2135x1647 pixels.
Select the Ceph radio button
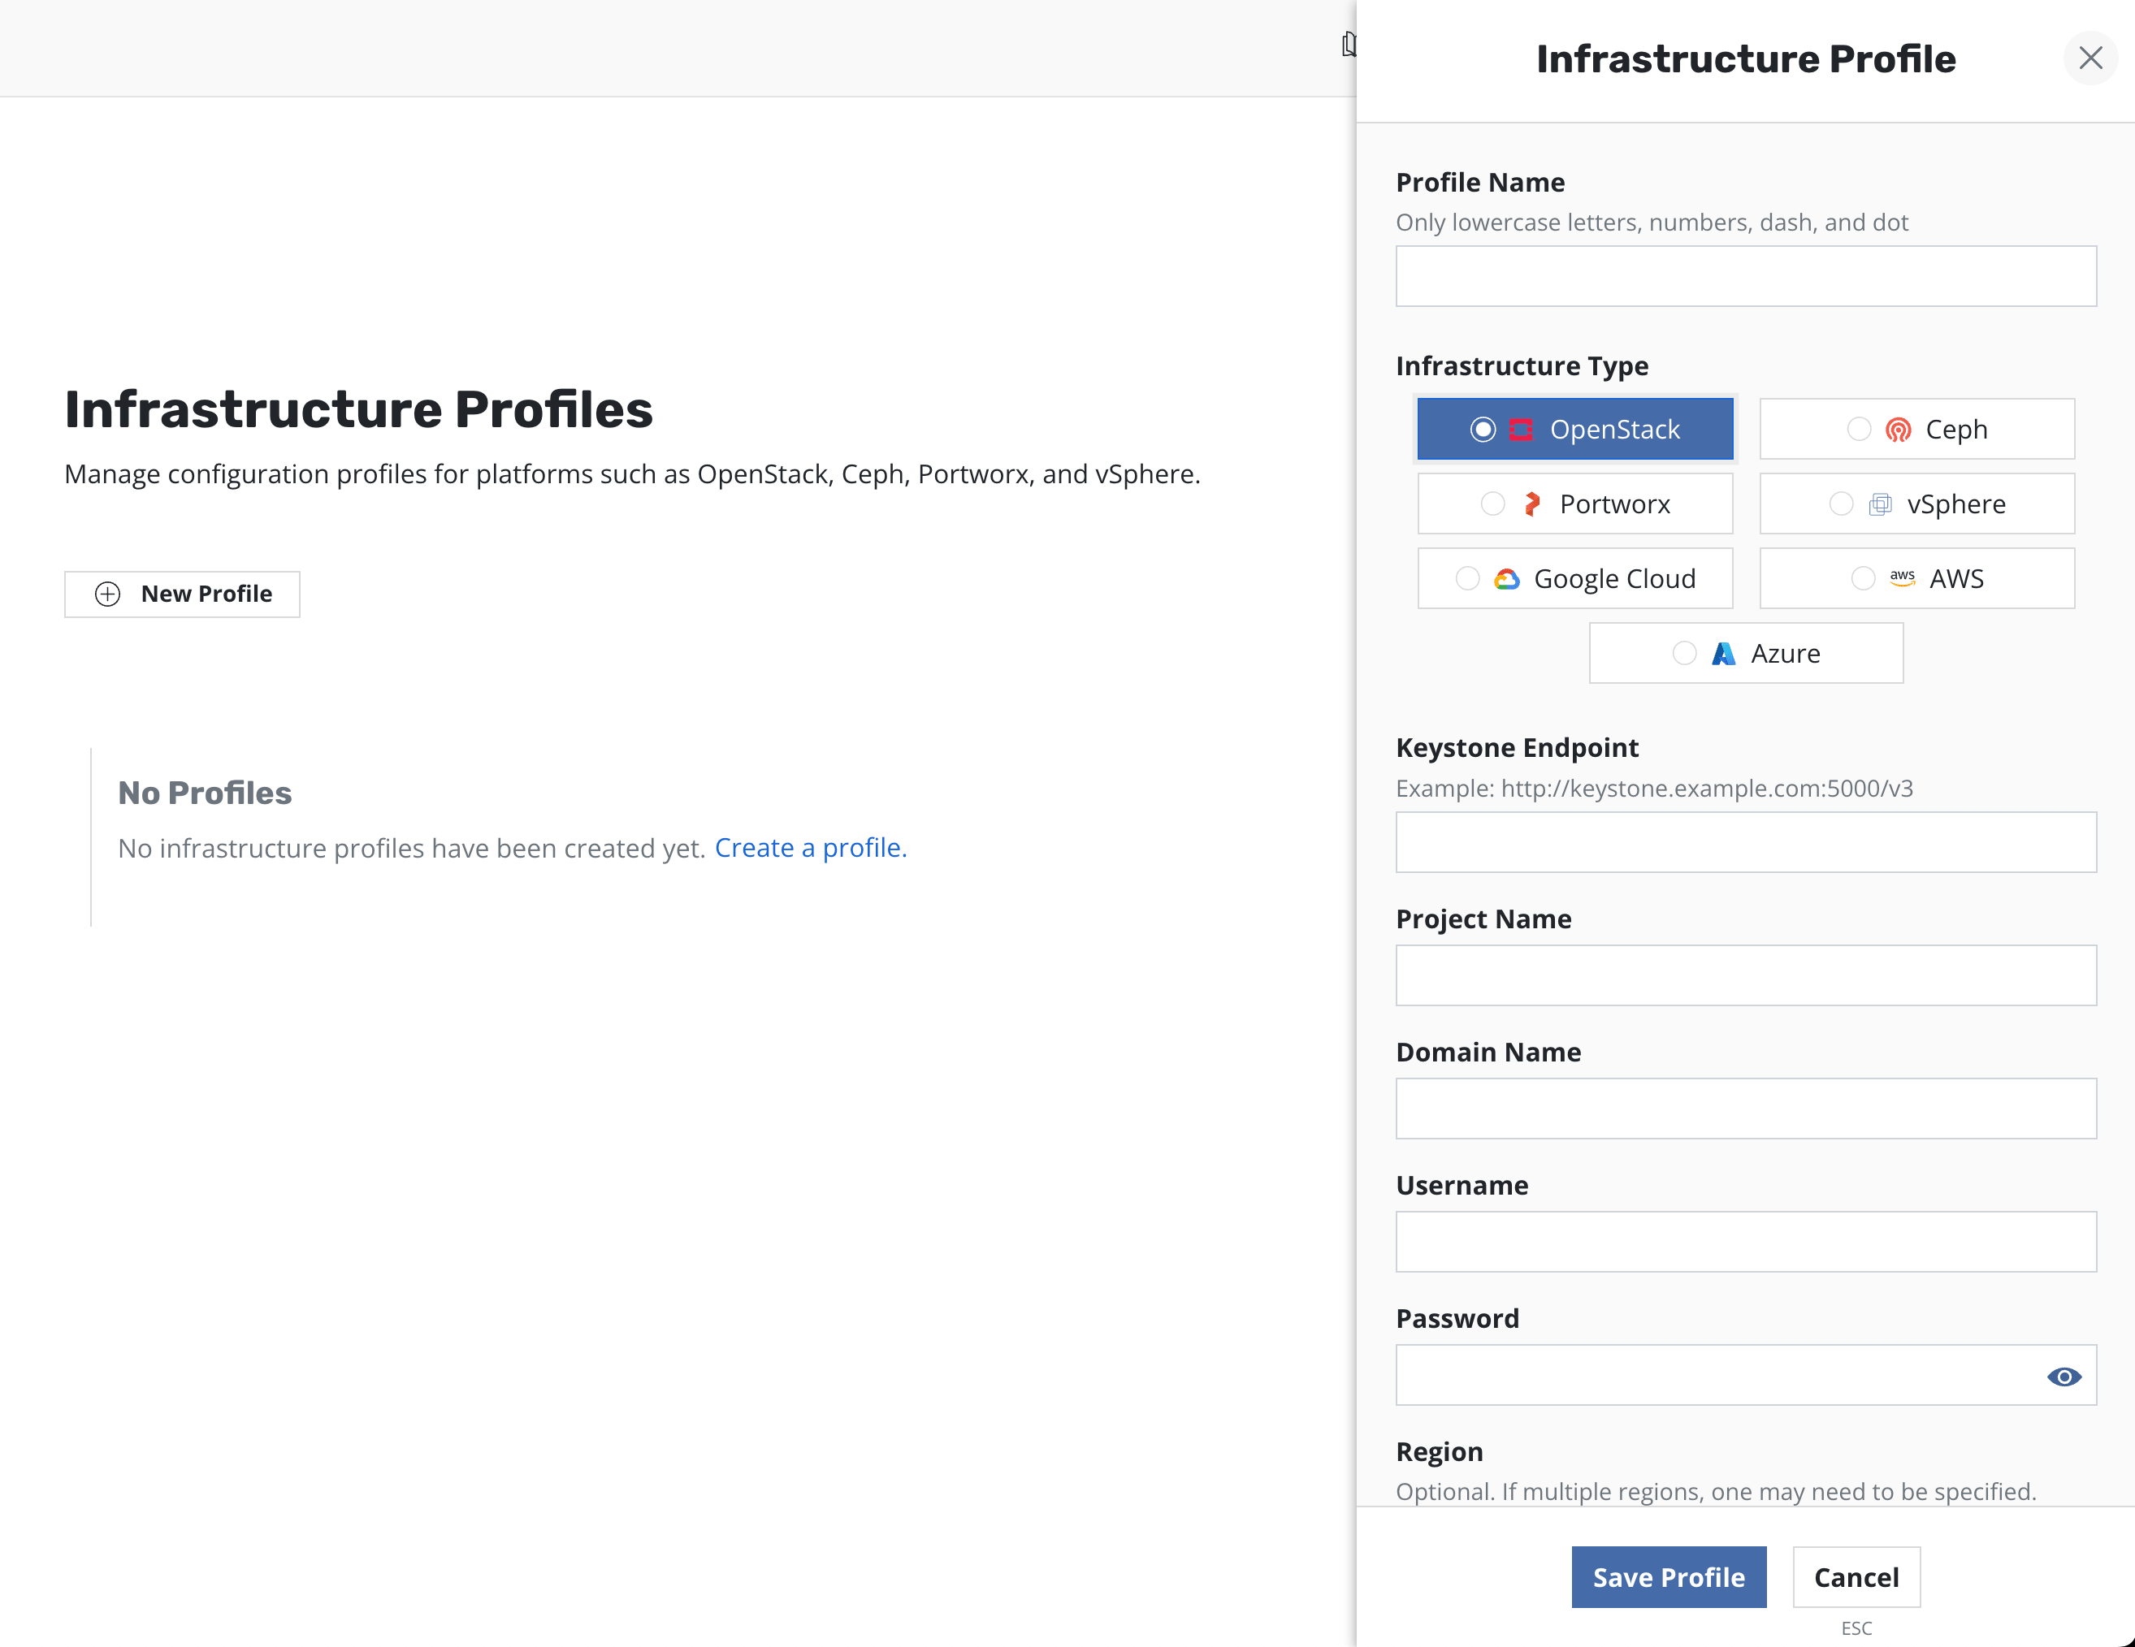click(1858, 430)
